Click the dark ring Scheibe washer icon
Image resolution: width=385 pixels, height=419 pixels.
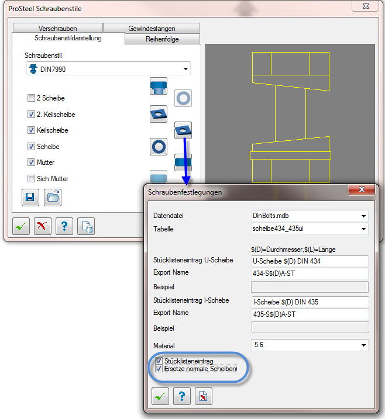159,147
